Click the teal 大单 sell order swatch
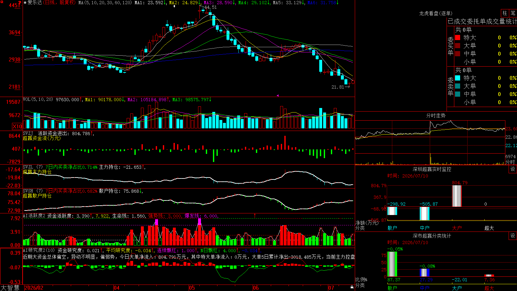517x291 pixels. pyautogui.click(x=458, y=86)
